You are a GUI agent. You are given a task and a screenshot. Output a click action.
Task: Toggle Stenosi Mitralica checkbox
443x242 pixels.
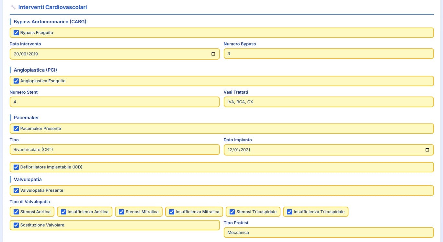coord(121,212)
